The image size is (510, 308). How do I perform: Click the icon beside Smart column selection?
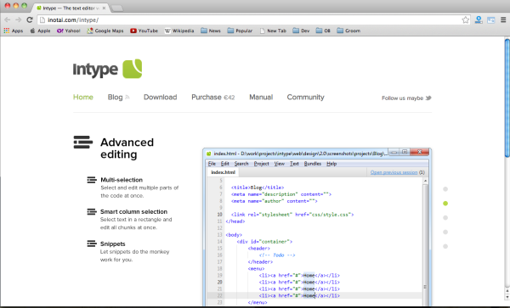(92, 211)
